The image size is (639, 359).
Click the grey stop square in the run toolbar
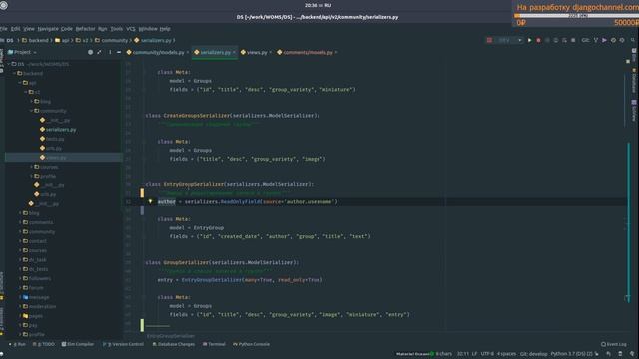pyautogui.click(x=573, y=40)
